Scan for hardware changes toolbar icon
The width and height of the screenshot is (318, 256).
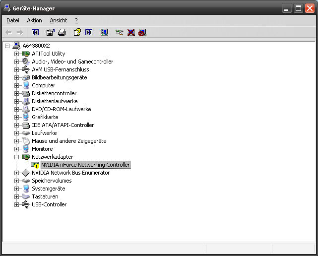click(104, 32)
